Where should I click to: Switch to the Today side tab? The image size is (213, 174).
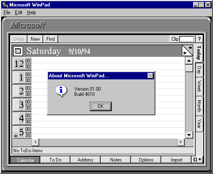199,53
